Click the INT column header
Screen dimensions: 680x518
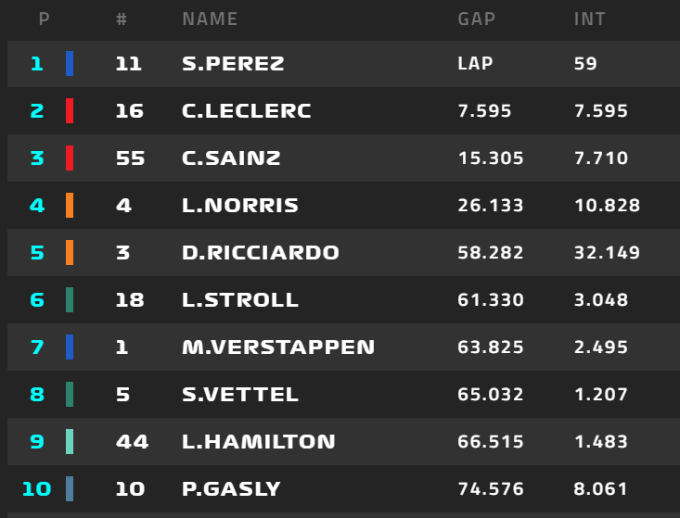click(589, 19)
